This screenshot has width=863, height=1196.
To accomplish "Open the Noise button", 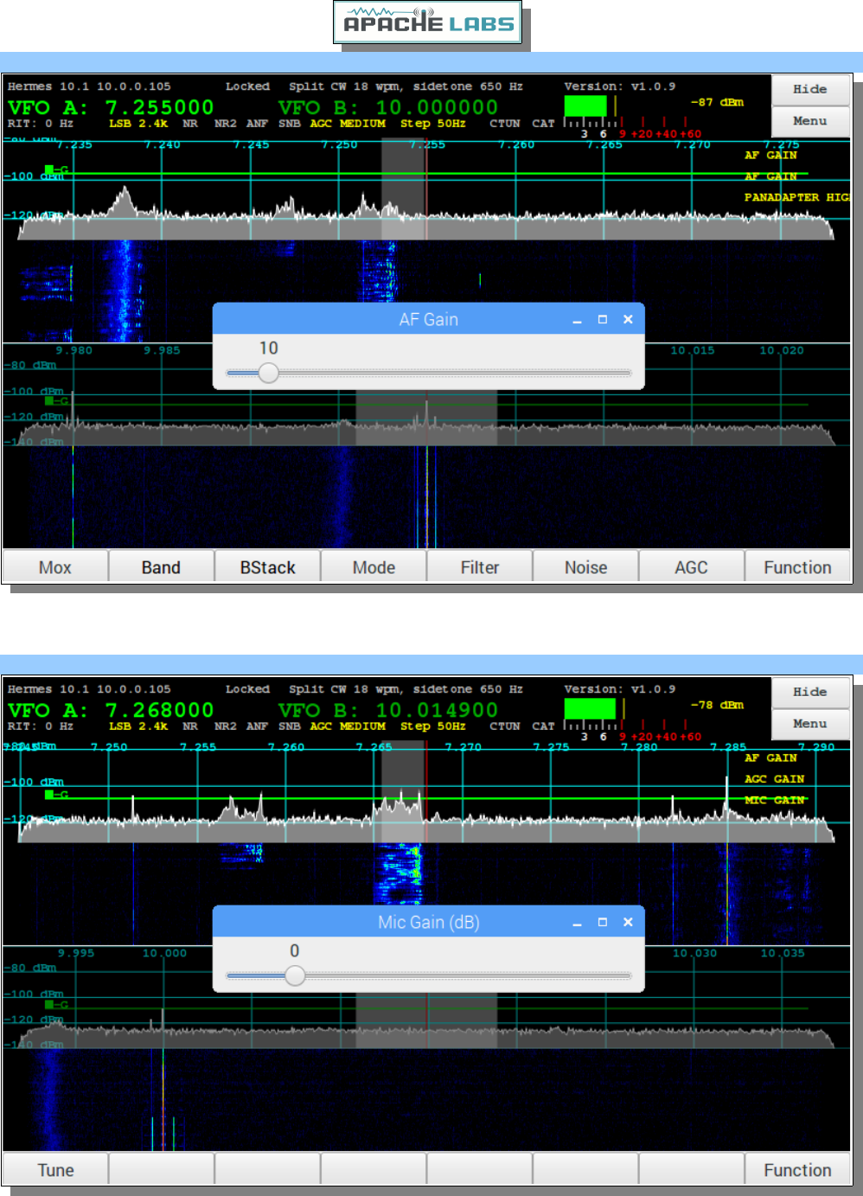I will tap(585, 567).
